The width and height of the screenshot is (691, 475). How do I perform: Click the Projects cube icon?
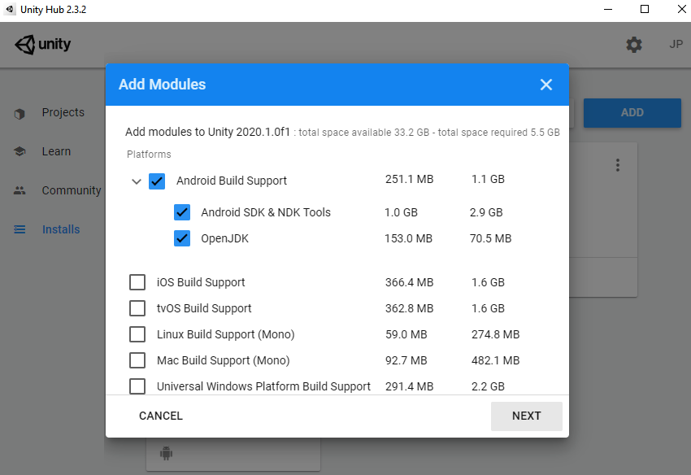point(20,114)
